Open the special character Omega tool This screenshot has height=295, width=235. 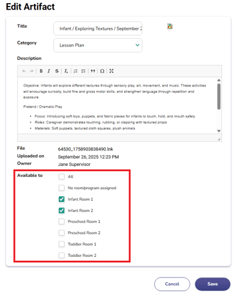tap(102, 71)
